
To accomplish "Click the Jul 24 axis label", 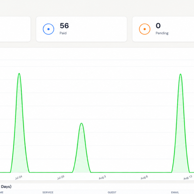I will (18, 178).
